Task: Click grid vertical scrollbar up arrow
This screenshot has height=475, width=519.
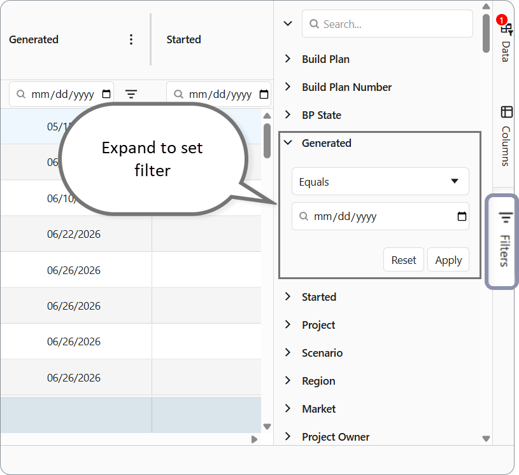Action: (267, 116)
